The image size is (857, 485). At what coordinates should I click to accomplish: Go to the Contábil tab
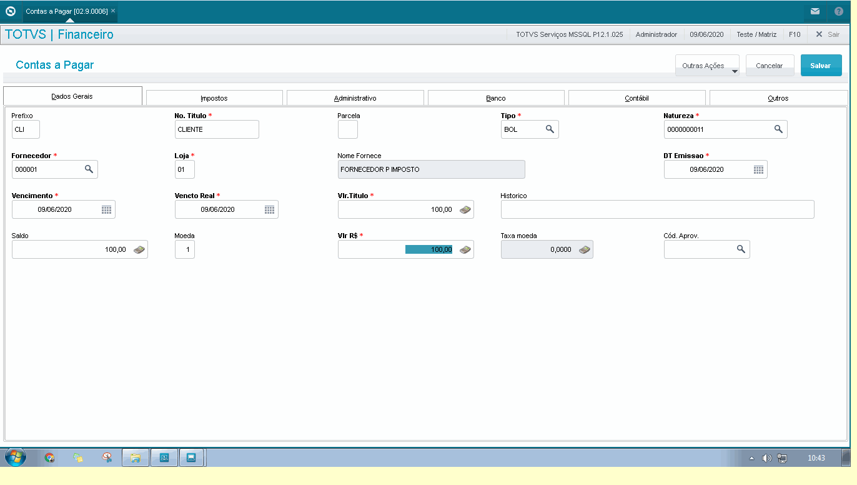pos(637,98)
